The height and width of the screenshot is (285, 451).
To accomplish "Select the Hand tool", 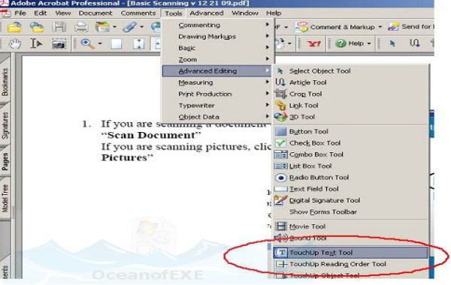I will [x=14, y=43].
